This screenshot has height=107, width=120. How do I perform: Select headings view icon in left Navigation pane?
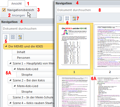[x=6, y=37]
